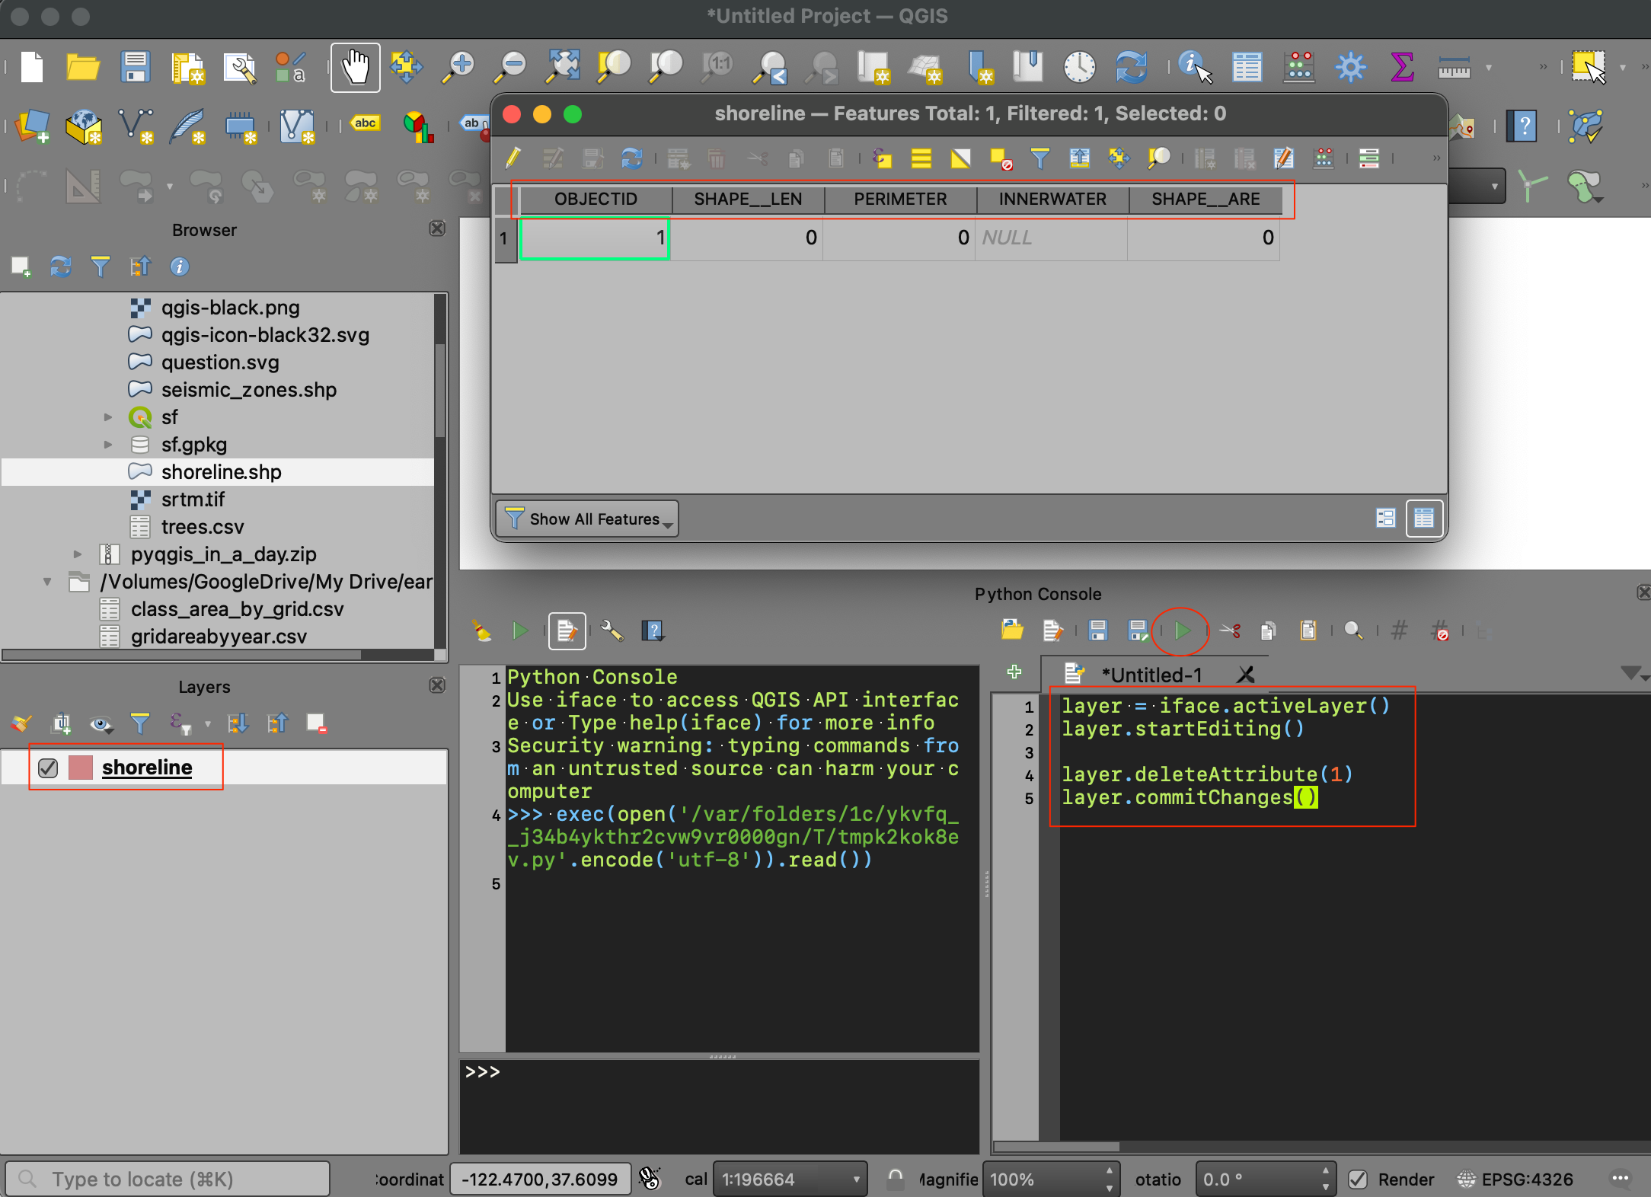
Task: Select the Identify Features tool
Action: 1192,67
